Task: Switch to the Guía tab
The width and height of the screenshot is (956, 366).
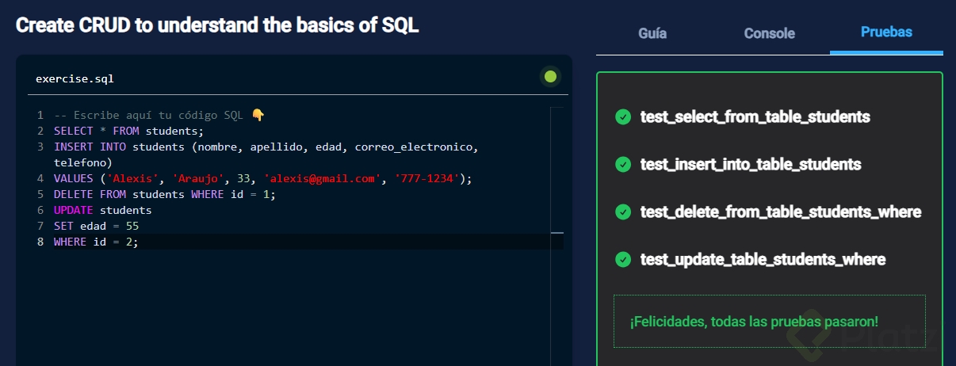Action: [652, 33]
